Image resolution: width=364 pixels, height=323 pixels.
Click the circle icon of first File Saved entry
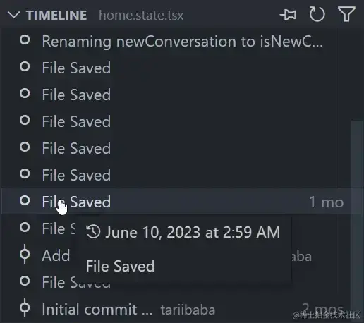25,67
